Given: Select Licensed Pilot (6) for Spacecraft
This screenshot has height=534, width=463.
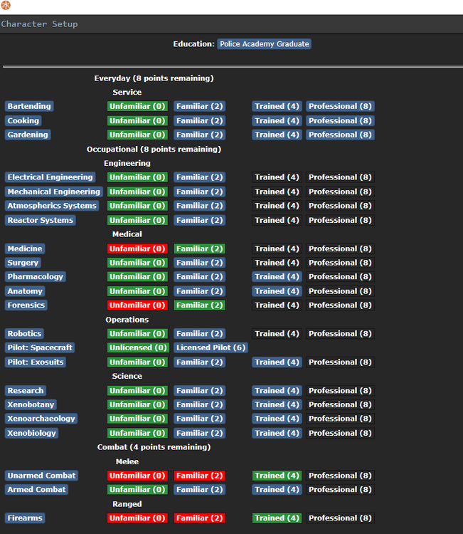Looking at the screenshot, I should (x=211, y=347).
